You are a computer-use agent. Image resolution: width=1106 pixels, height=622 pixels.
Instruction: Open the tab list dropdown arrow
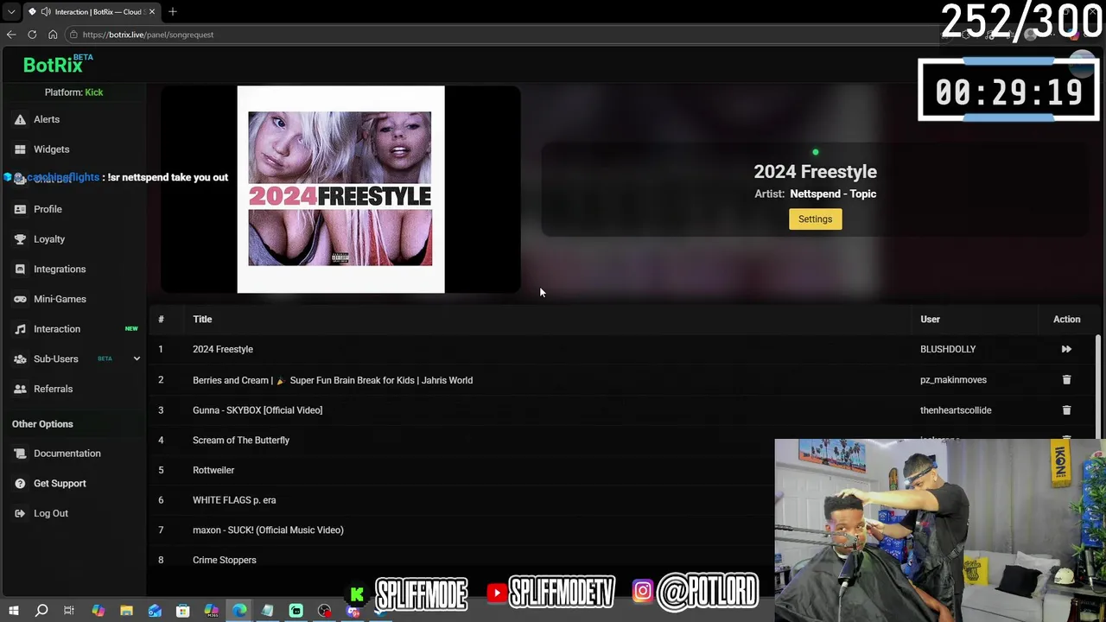(x=11, y=11)
